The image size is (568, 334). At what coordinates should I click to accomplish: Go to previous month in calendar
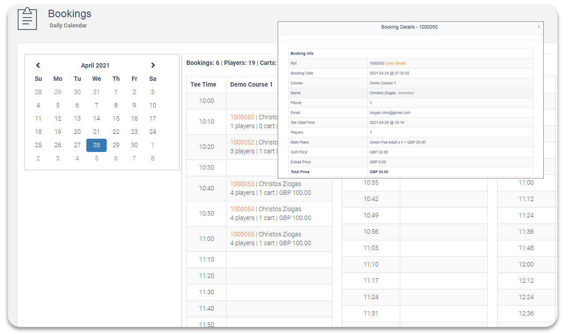[x=38, y=65]
